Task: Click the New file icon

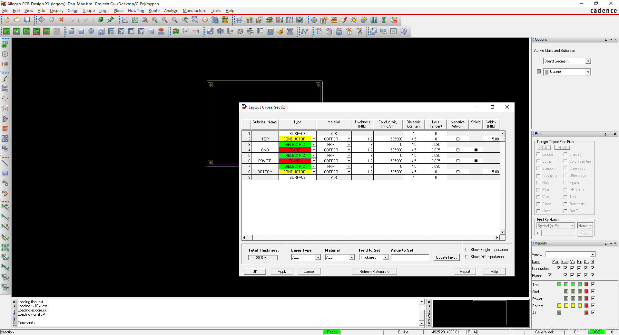Action: click(7, 20)
